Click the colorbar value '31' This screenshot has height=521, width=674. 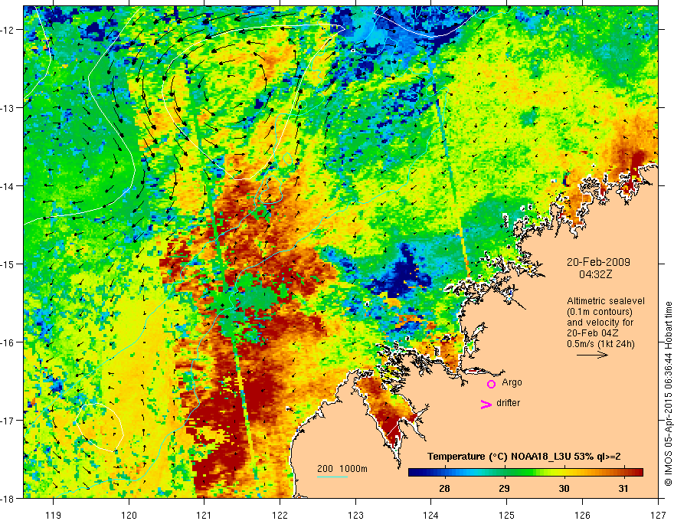tap(623, 488)
